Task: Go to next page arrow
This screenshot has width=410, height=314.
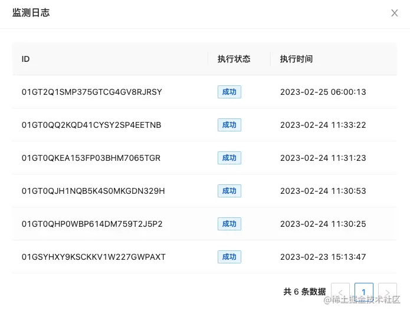Action: [388, 292]
